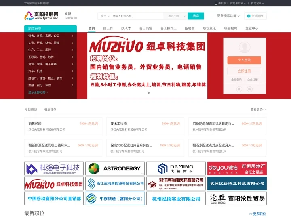Click the teal 搜索 button
The image size is (291, 218).
coord(196,16)
